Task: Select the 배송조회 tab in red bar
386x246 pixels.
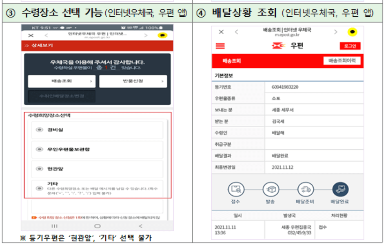Action: click(x=232, y=61)
